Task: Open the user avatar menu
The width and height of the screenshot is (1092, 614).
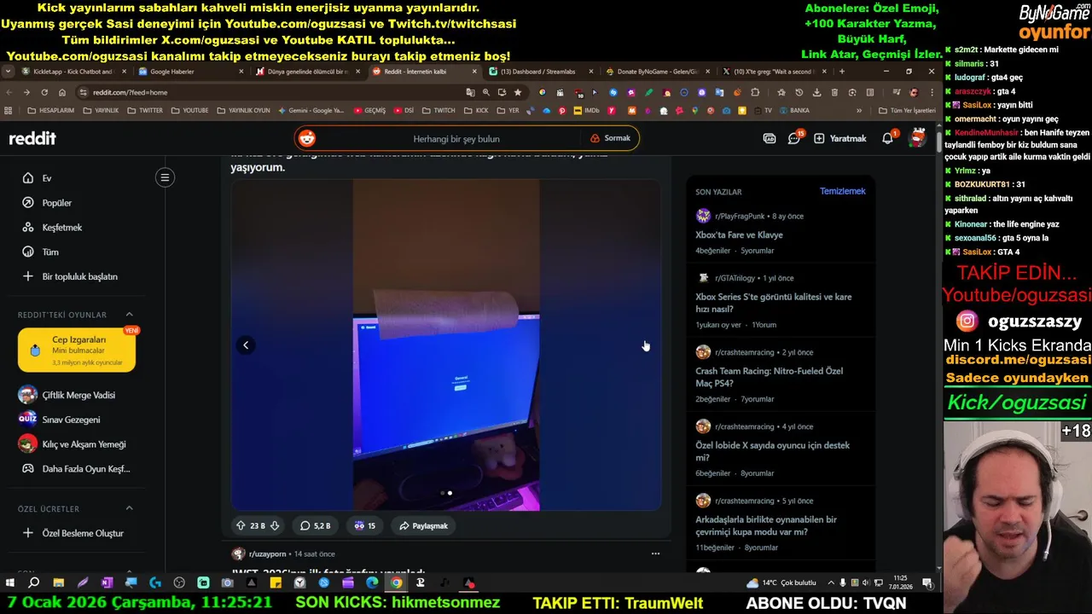Action: [918, 138]
